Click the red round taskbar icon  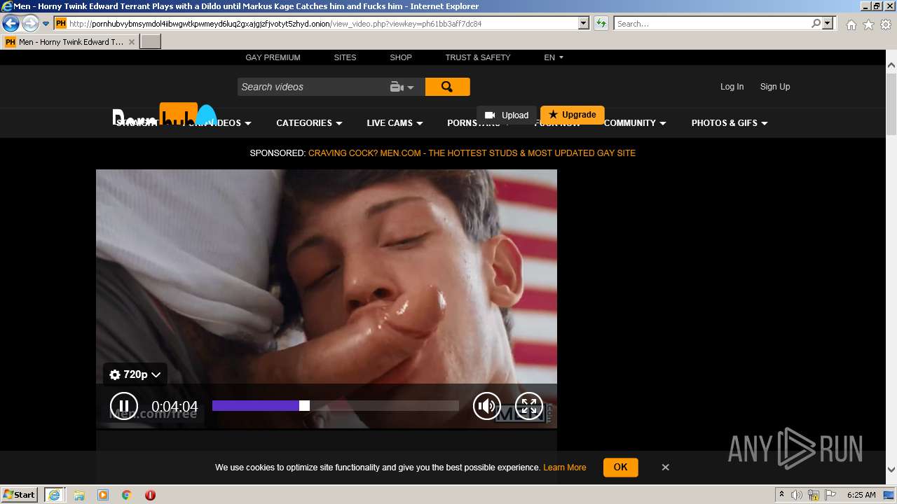point(150,495)
